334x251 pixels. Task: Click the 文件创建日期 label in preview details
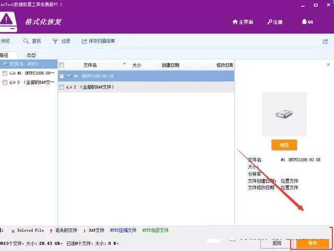pos(262,181)
